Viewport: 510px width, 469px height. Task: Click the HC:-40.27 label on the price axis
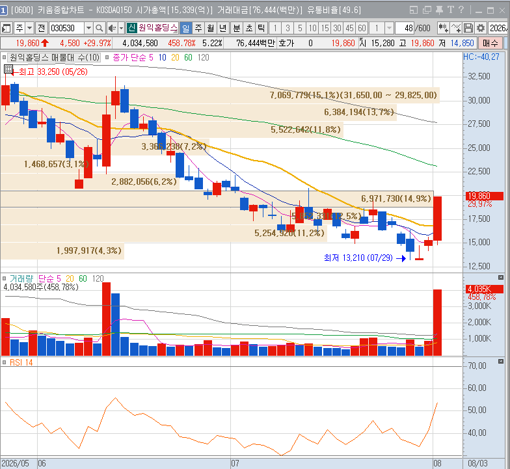click(481, 57)
